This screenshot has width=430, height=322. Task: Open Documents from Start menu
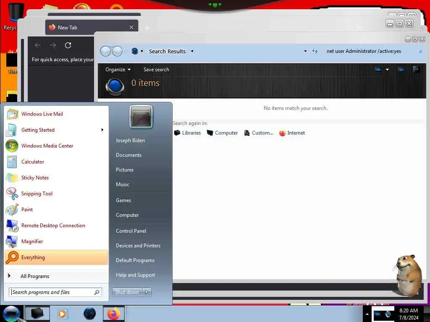128,155
